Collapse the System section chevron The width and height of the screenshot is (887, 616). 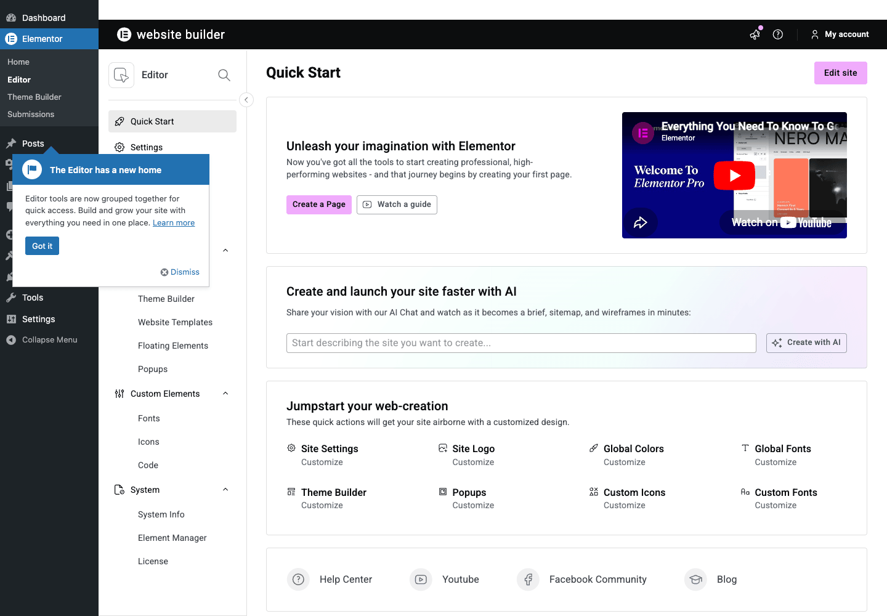click(225, 490)
